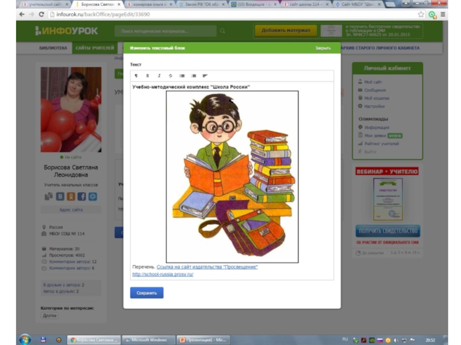
Task: Open Мой сайт in Личный кабинет
Action: [373, 82]
